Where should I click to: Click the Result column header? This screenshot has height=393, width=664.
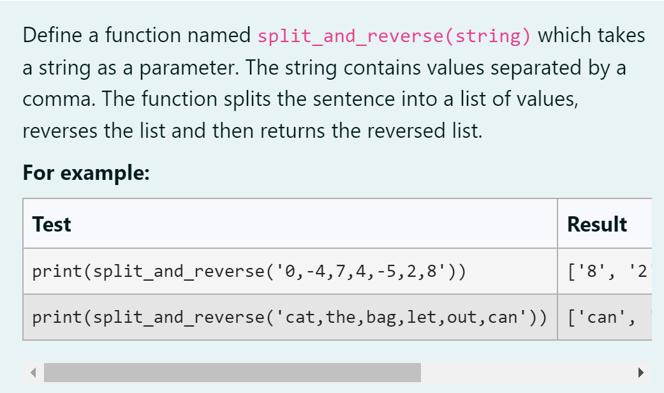(x=596, y=225)
